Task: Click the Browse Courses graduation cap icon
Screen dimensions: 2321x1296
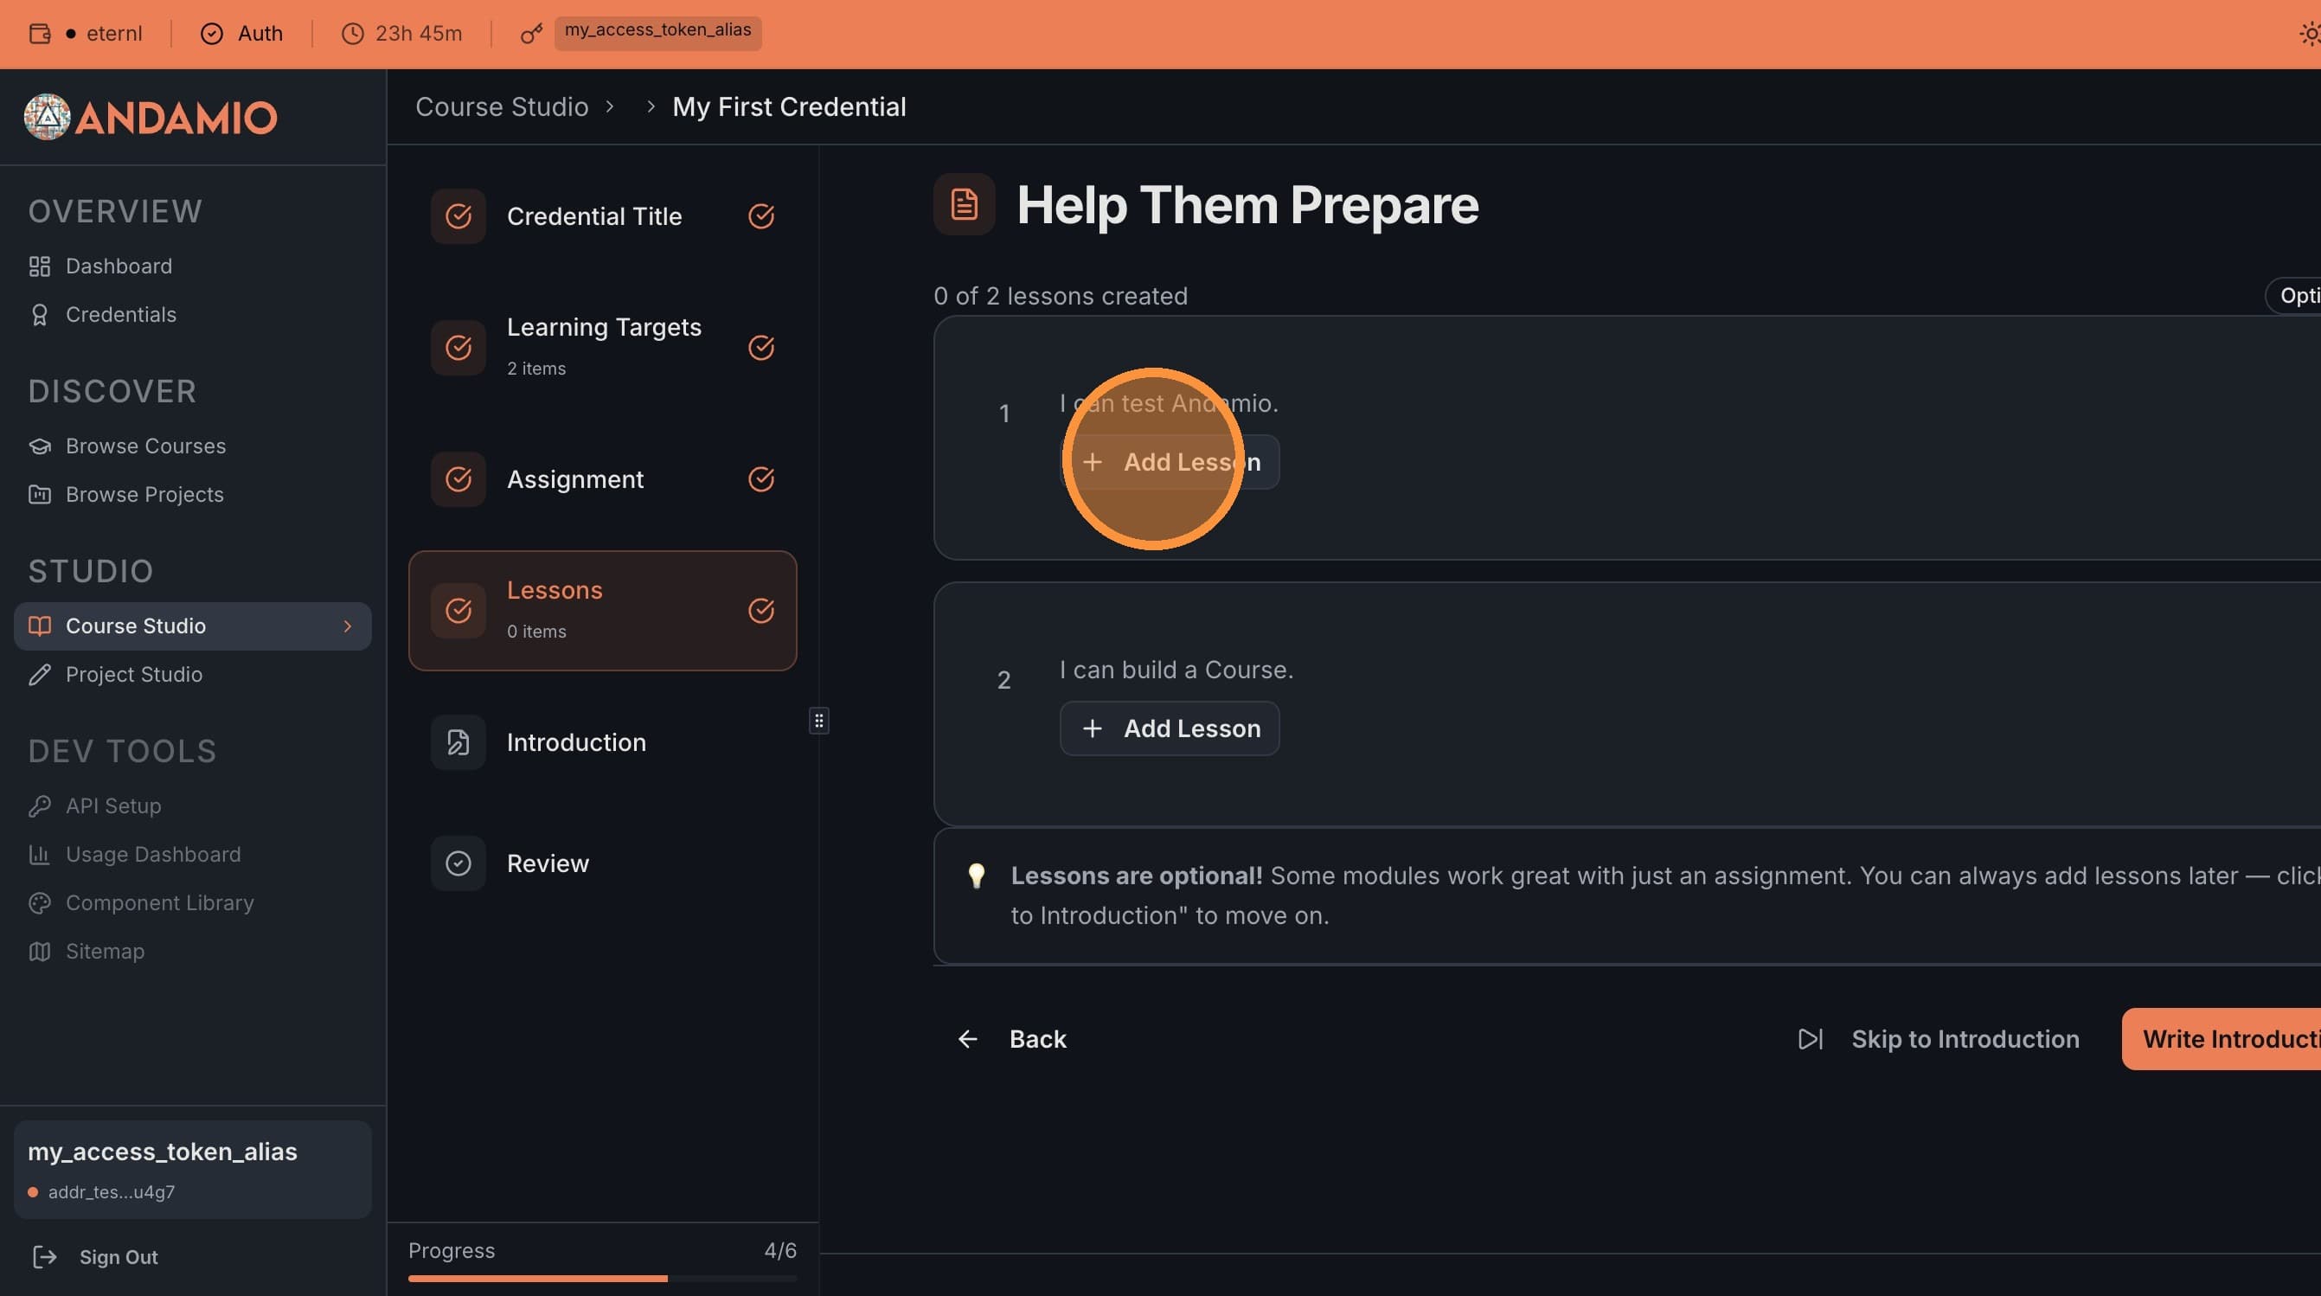Action: click(40, 446)
